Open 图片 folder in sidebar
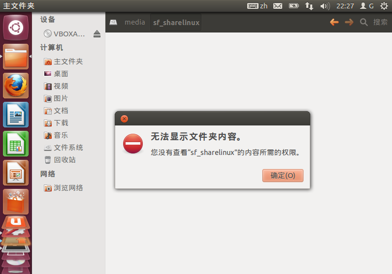This screenshot has width=392, height=274. (56, 98)
